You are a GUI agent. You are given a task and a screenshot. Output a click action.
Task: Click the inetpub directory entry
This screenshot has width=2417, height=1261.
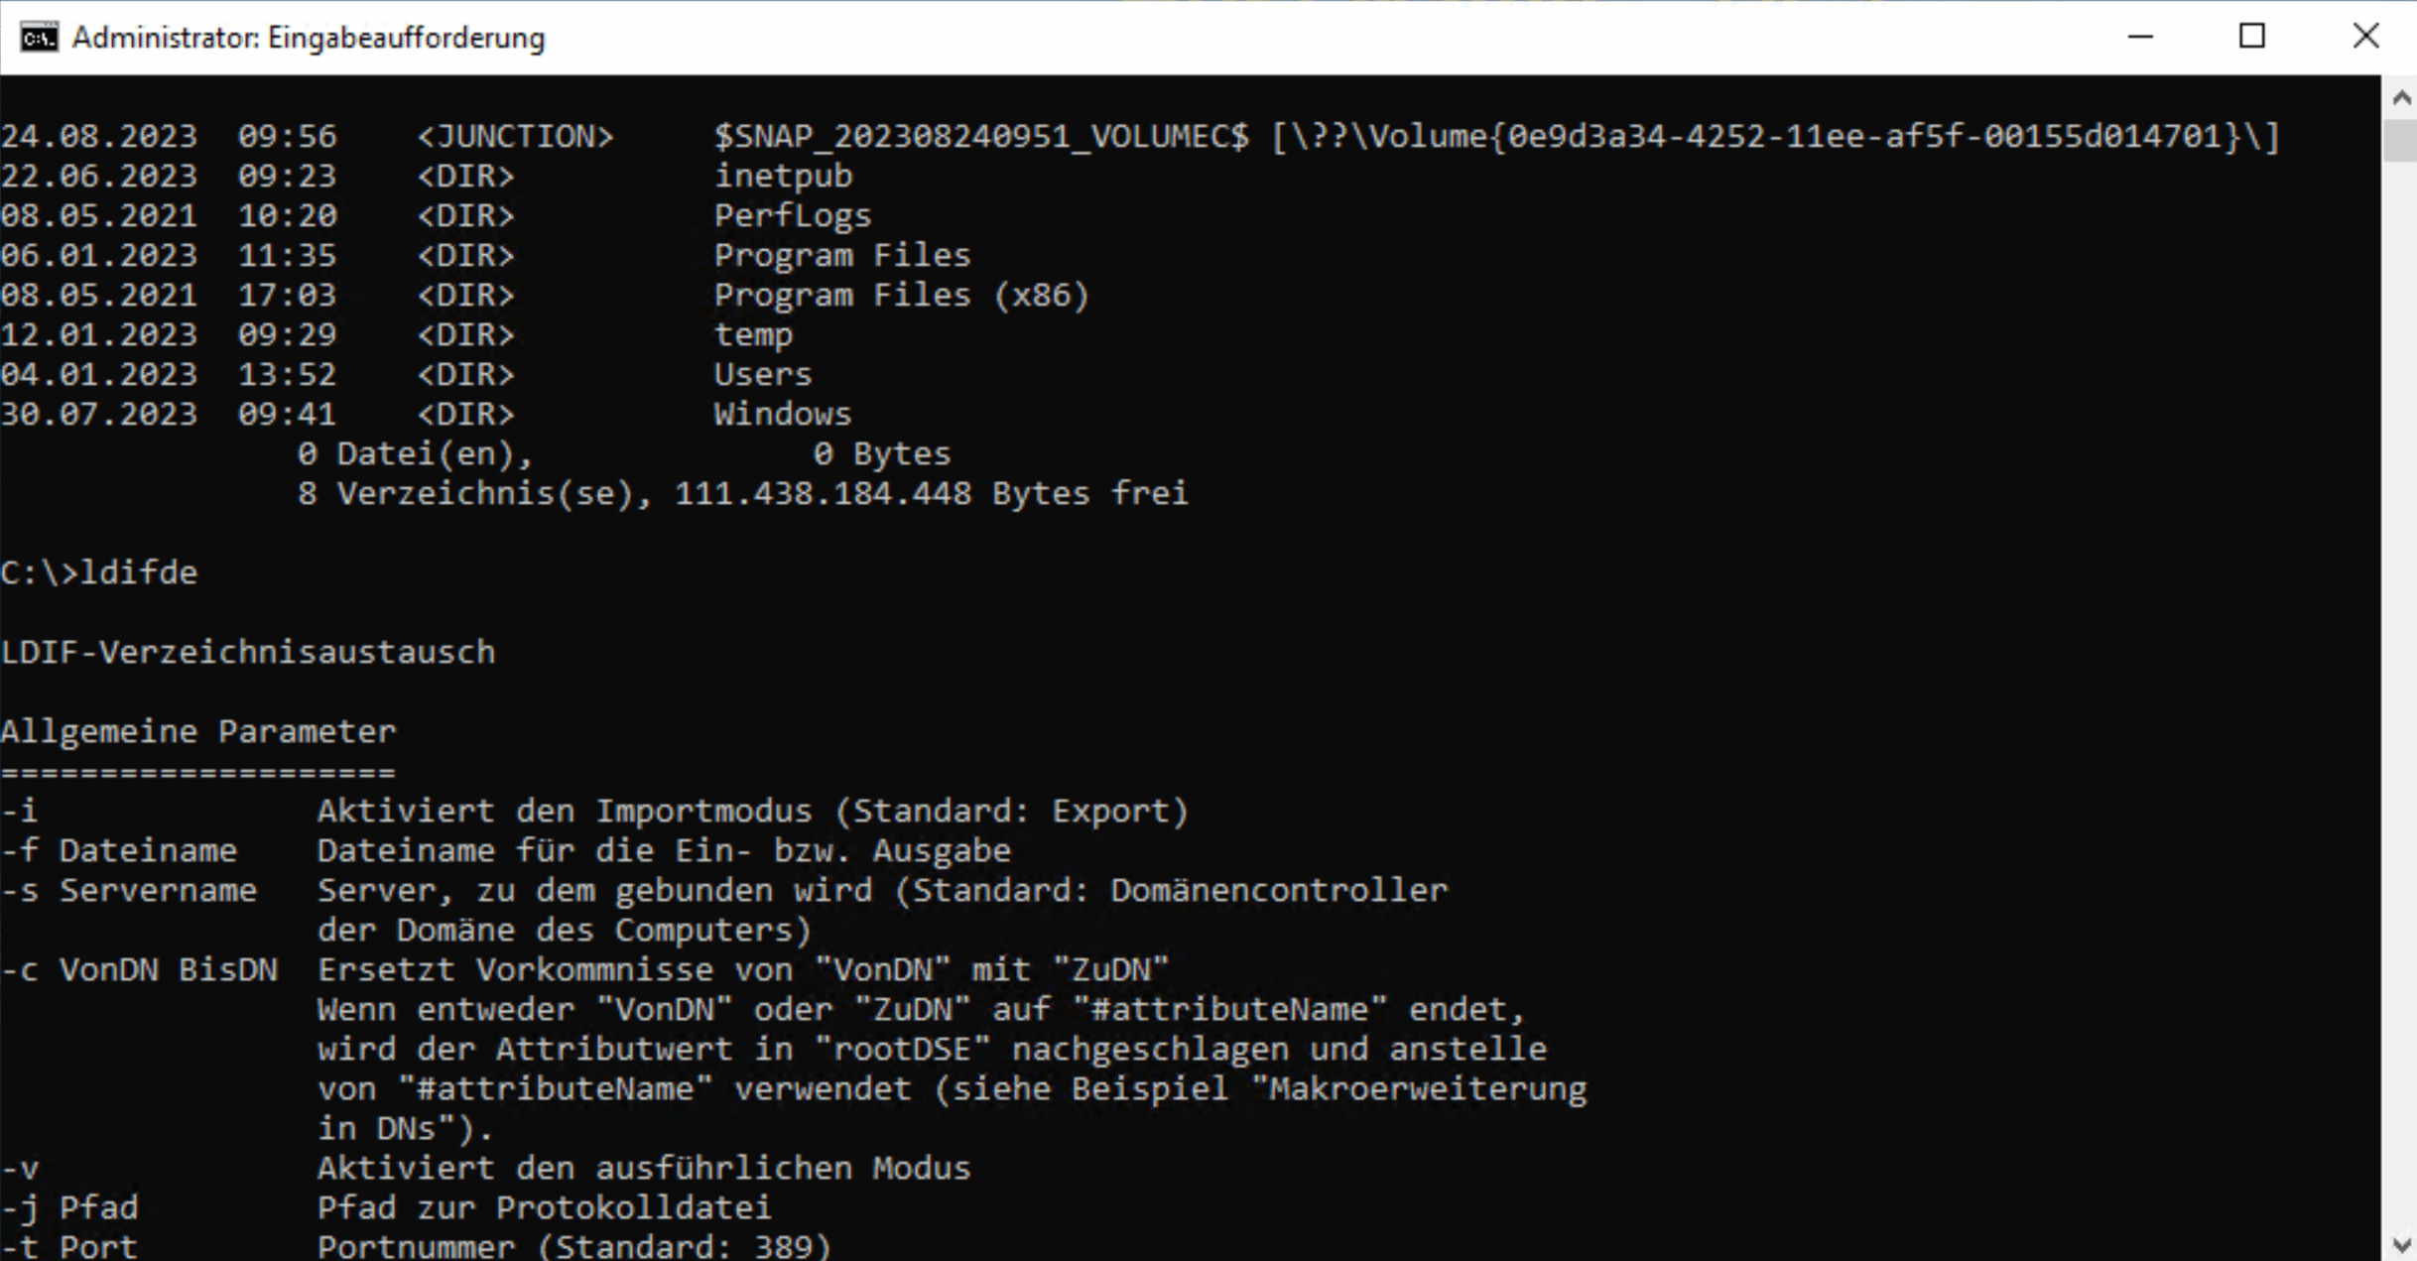coord(783,176)
